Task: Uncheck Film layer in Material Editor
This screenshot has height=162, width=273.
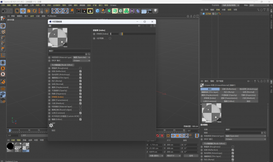Action: 80,78
